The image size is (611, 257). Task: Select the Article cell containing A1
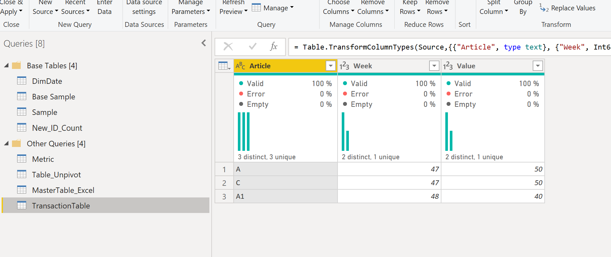(285, 196)
